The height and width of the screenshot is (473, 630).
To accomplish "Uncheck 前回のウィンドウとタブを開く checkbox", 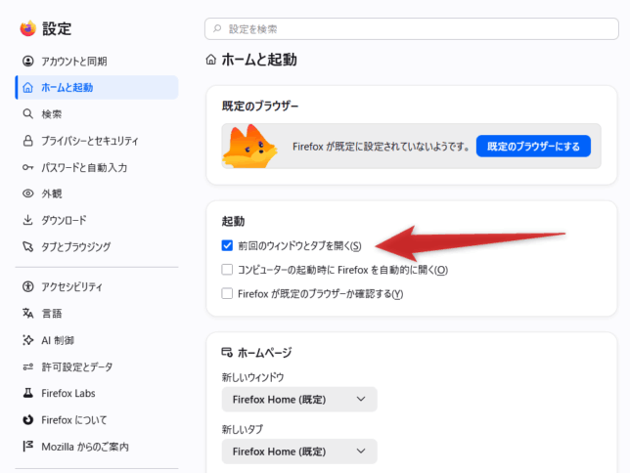I will [x=227, y=245].
